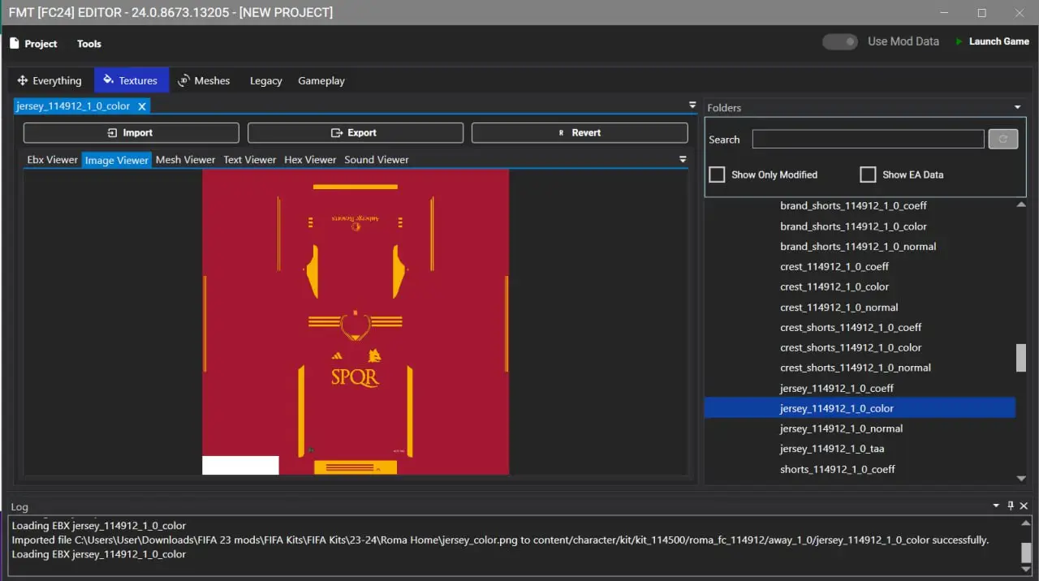Expand the Folders panel dropdown
Screen dimensions: 1039x581
pyautogui.click(x=1018, y=107)
